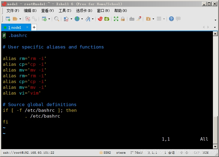Viewport: 219px width, 157px height.
Task: Open the 帮助(H) menu
Action: 121,11
